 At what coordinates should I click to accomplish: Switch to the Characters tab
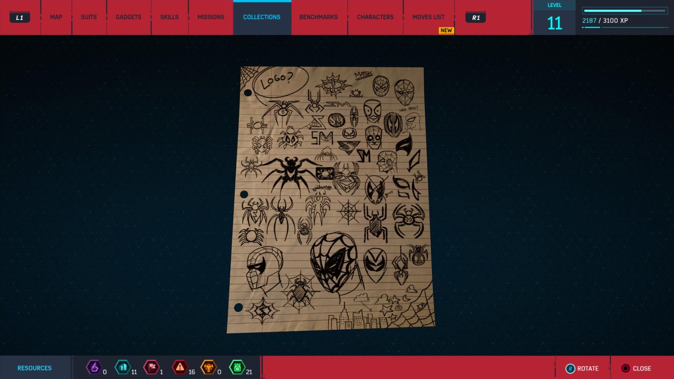point(375,17)
